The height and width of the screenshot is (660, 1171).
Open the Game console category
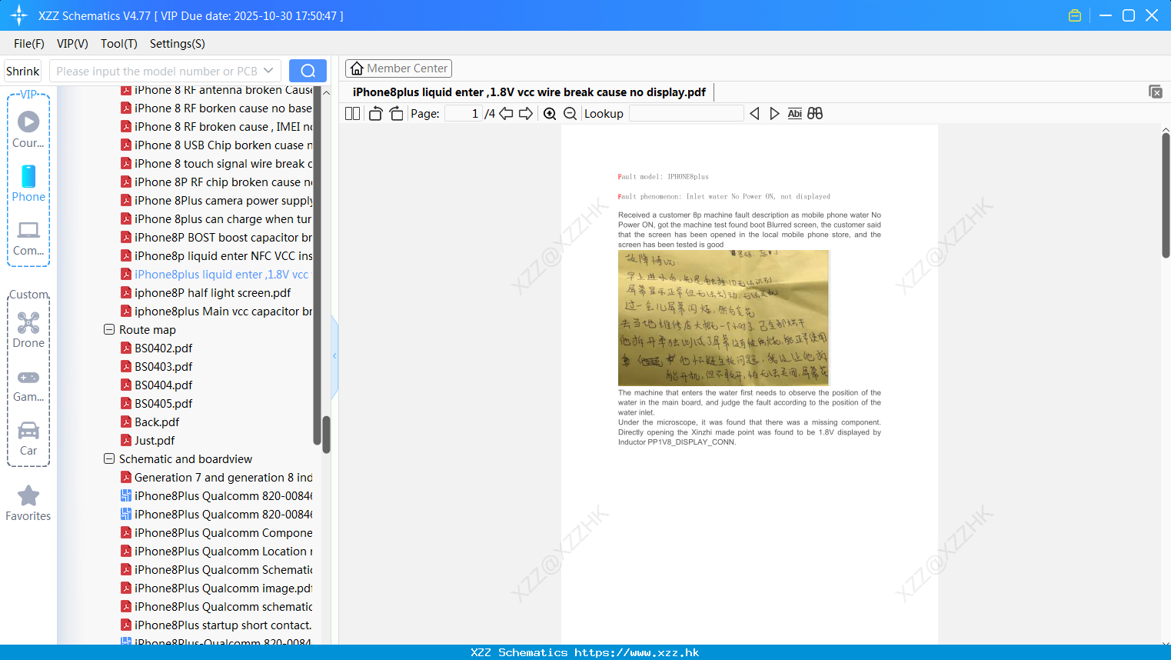[x=28, y=385]
